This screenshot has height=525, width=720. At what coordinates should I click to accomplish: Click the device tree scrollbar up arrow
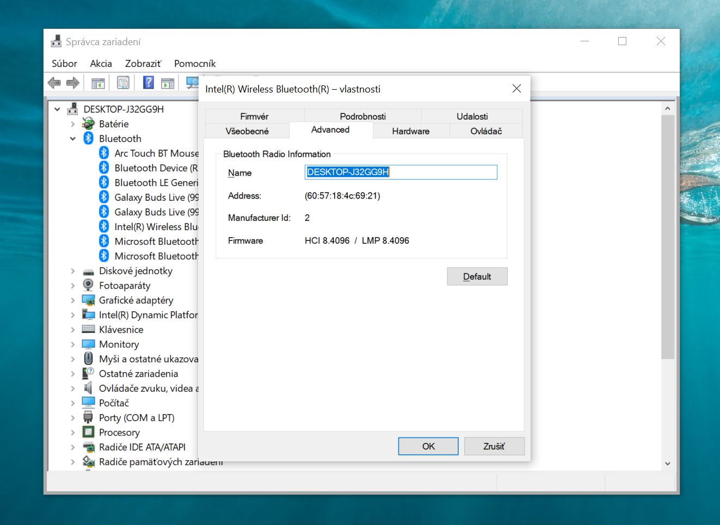(x=668, y=109)
